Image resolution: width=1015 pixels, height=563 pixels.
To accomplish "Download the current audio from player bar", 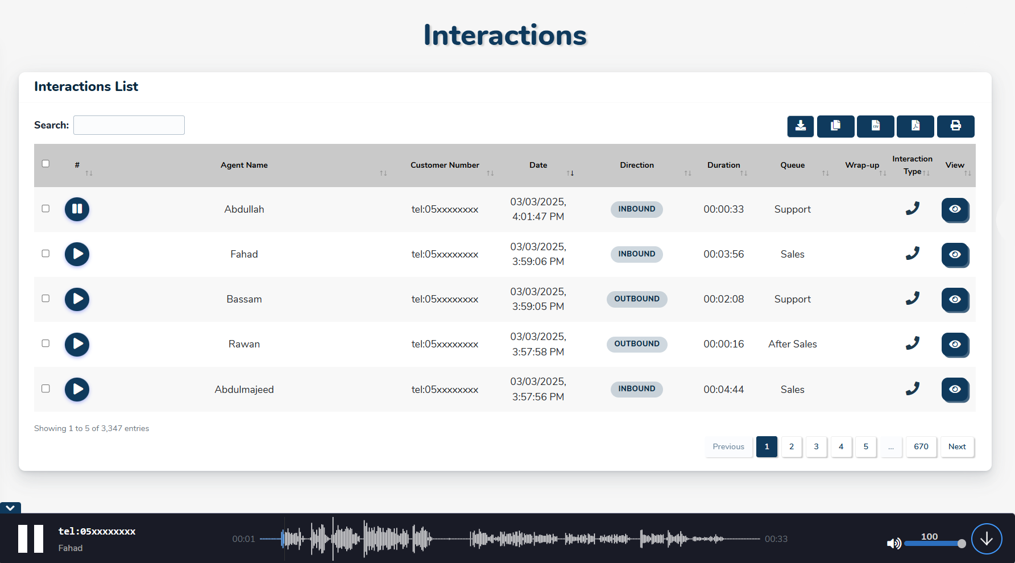I will 986,539.
